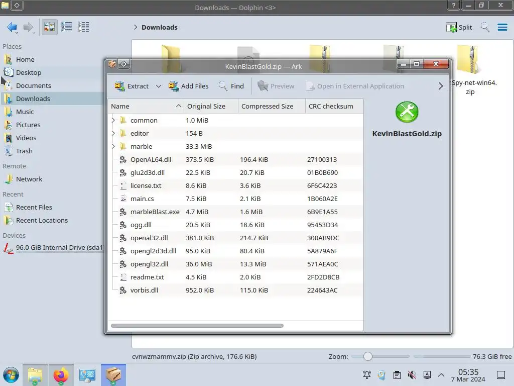Open Pictures in Places panel
Image resolution: width=514 pixels, height=386 pixels.
click(x=53, y=125)
